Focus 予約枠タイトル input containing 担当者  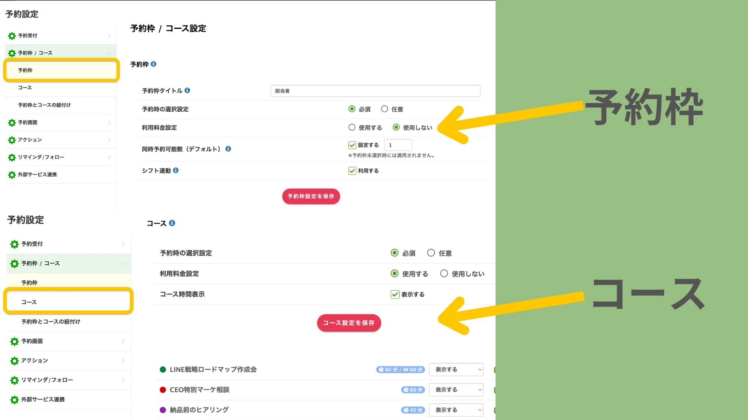(375, 91)
